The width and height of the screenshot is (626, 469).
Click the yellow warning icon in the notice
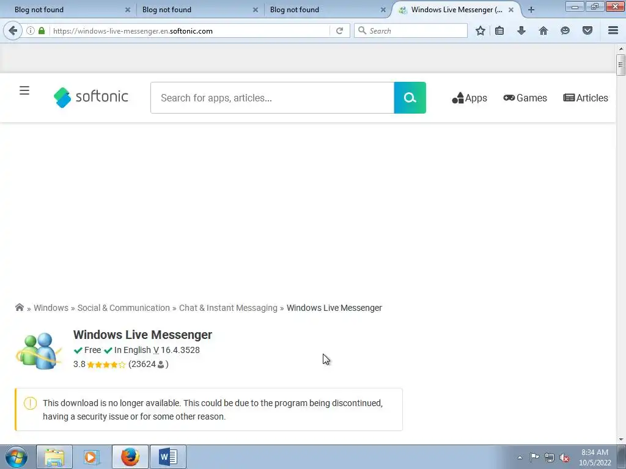(31, 403)
